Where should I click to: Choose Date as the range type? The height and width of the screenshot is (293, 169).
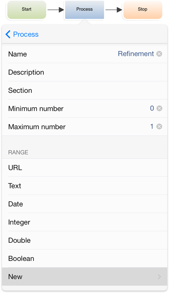click(x=84, y=204)
